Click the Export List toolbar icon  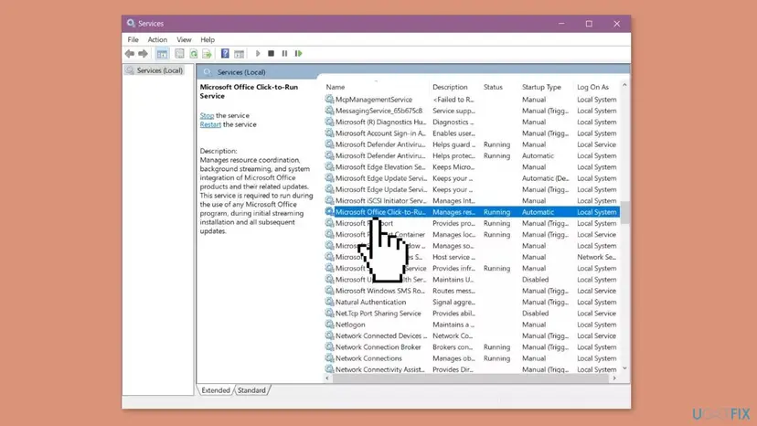coord(208,54)
